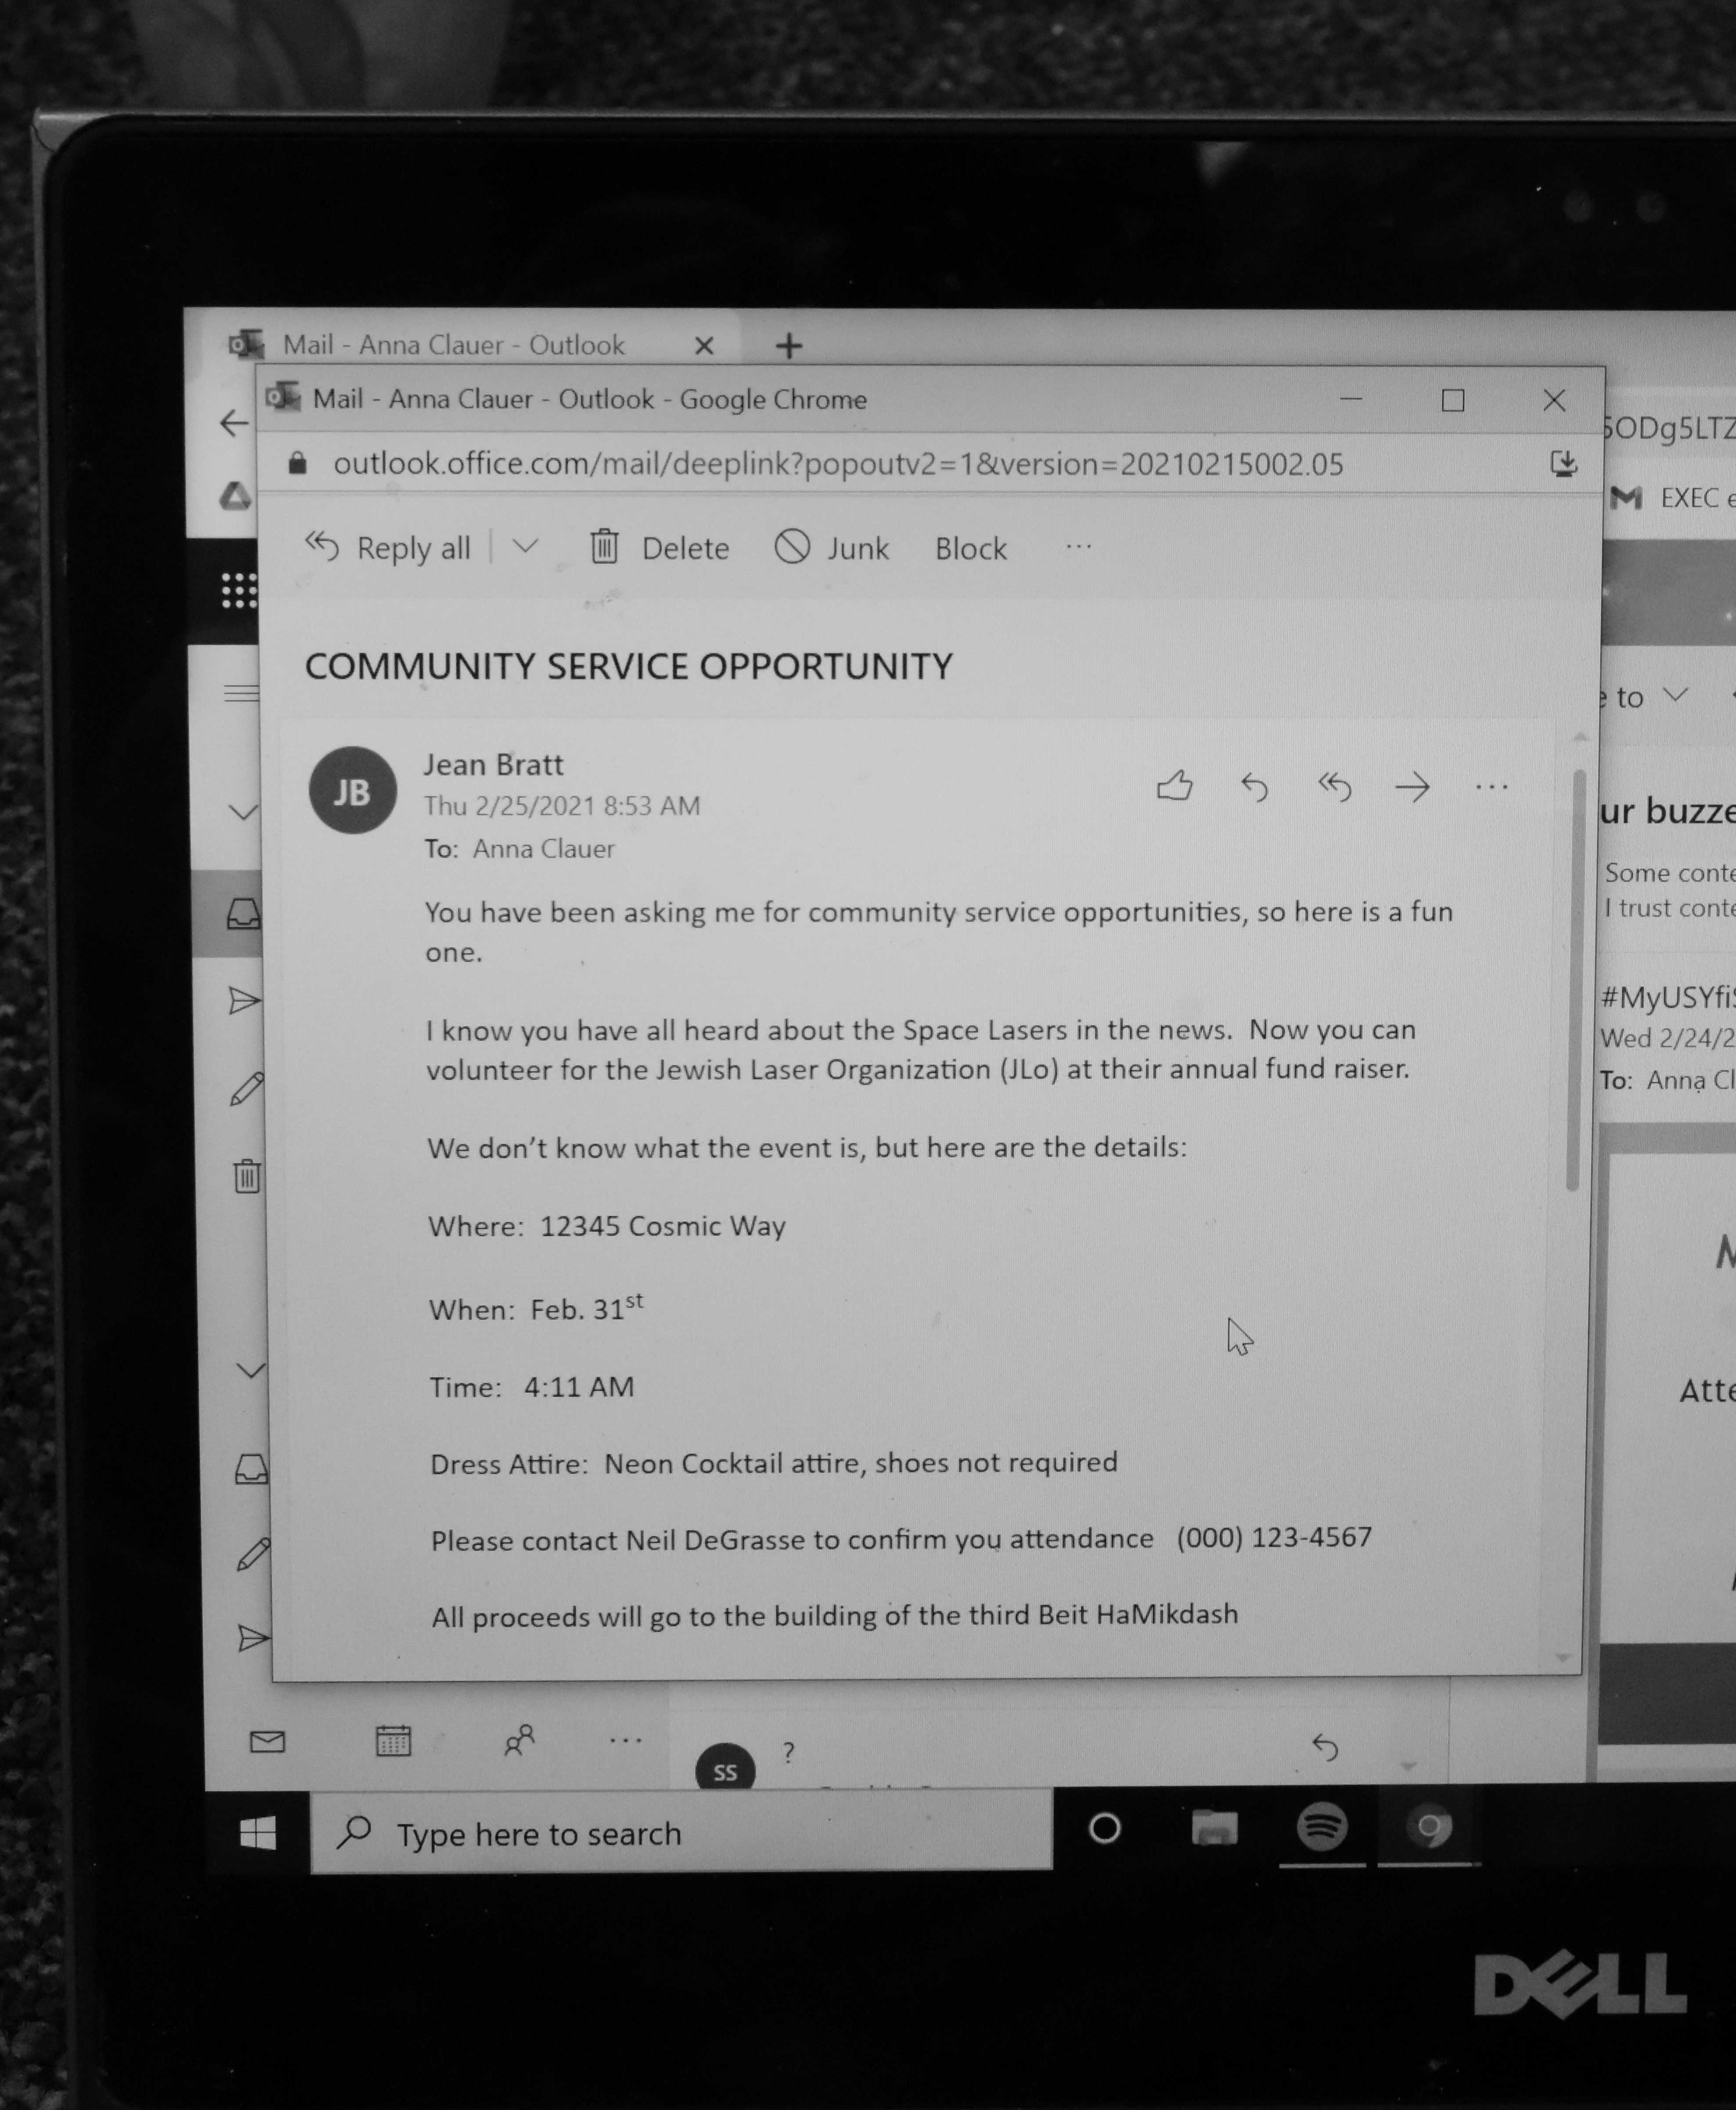Click the lock icon in the popout address bar
The width and height of the screenshot is (1736, 2110).
click(297, 463)
